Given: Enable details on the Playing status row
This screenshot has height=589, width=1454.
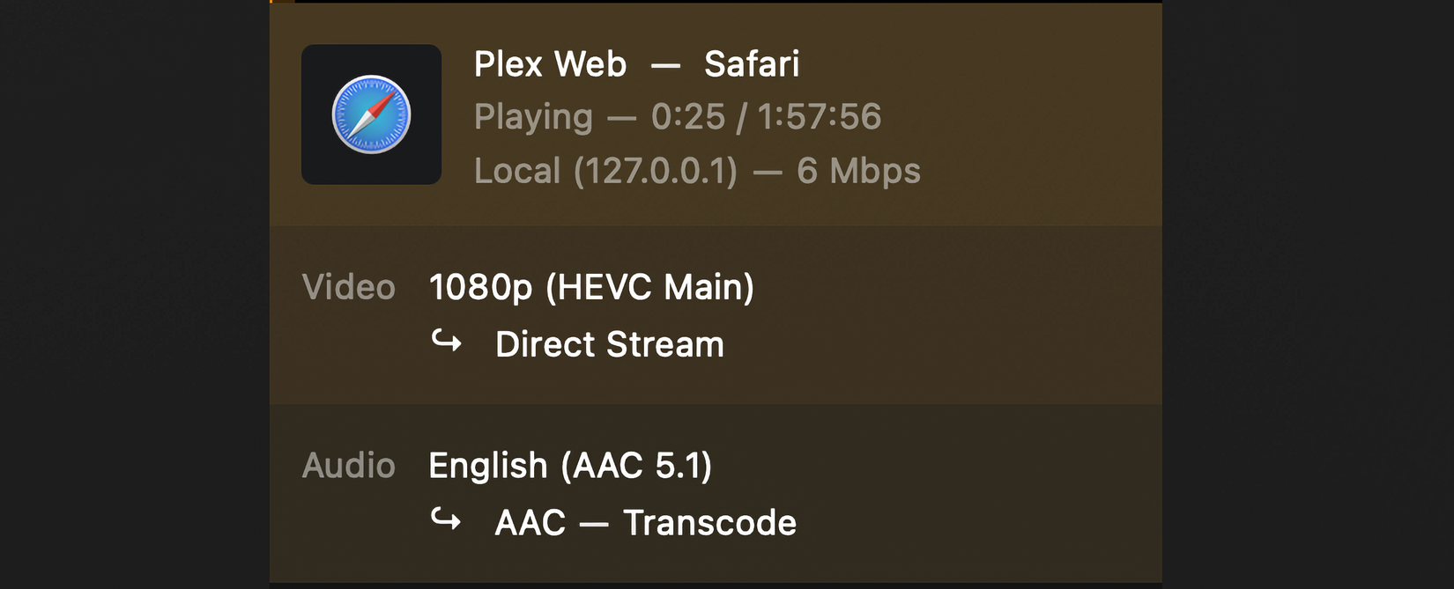Looking at the screenshot, I should [677, 116].
